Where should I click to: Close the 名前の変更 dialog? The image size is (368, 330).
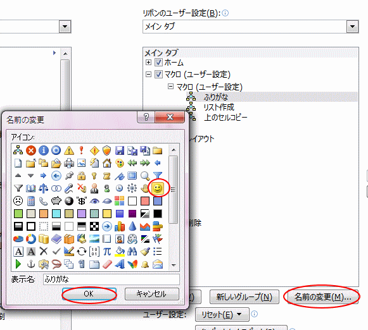pyautogui.click(x=170, y=117)
